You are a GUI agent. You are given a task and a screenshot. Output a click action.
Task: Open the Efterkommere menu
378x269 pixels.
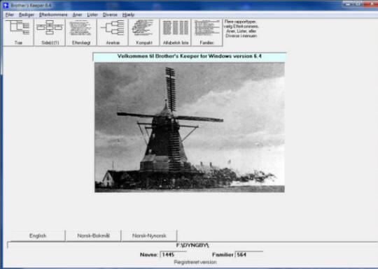53,15
